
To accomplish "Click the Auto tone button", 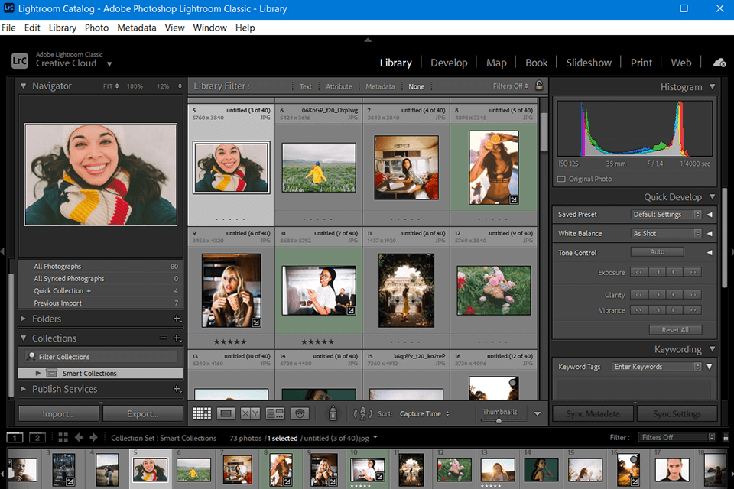I will tap(658, 251).
